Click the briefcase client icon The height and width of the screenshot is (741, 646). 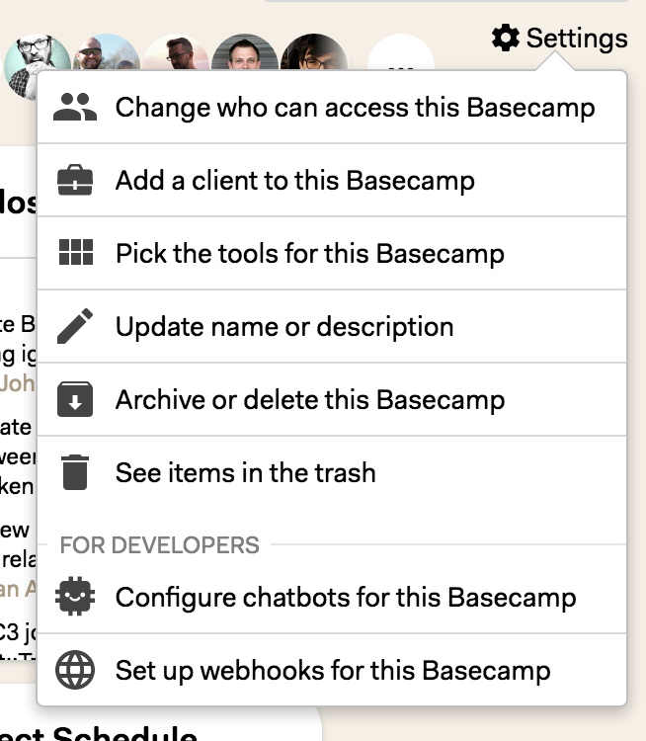[75, 180]
